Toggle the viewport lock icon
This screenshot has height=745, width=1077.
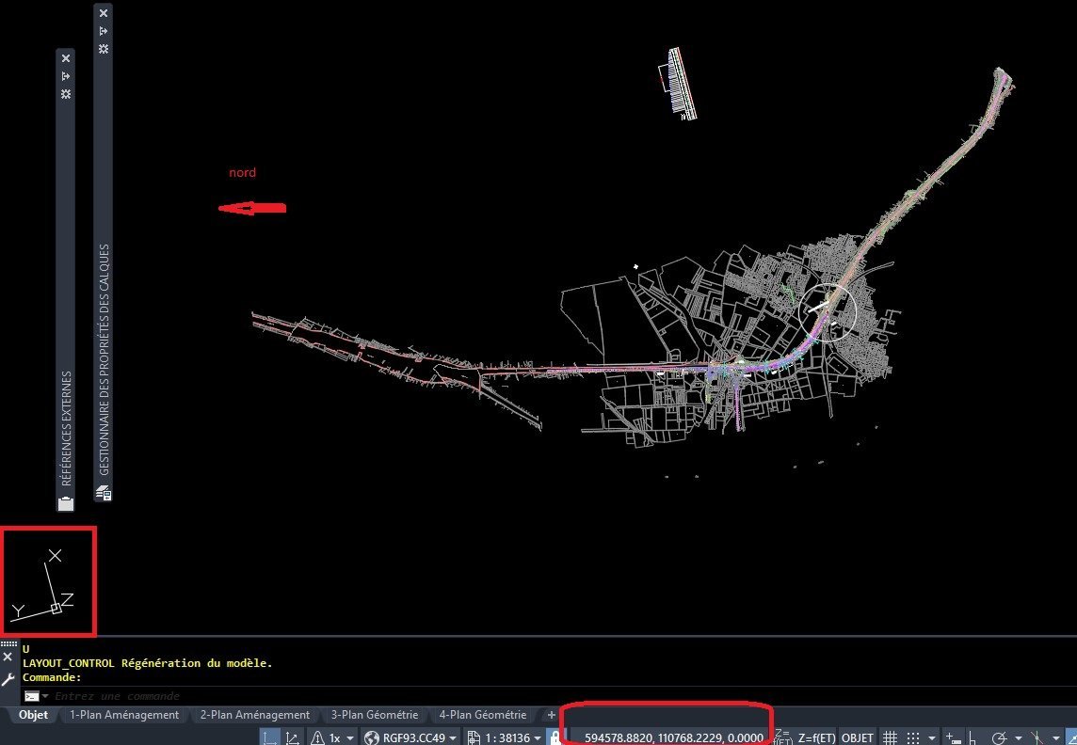555,737
